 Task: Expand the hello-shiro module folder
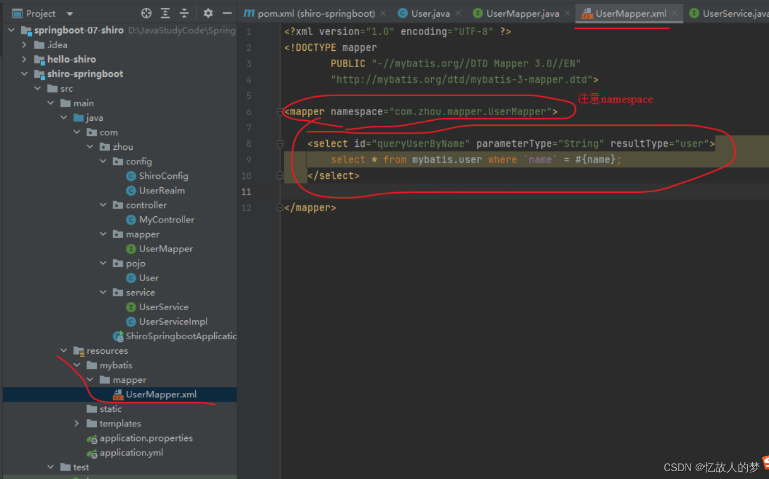click(24, 59)
